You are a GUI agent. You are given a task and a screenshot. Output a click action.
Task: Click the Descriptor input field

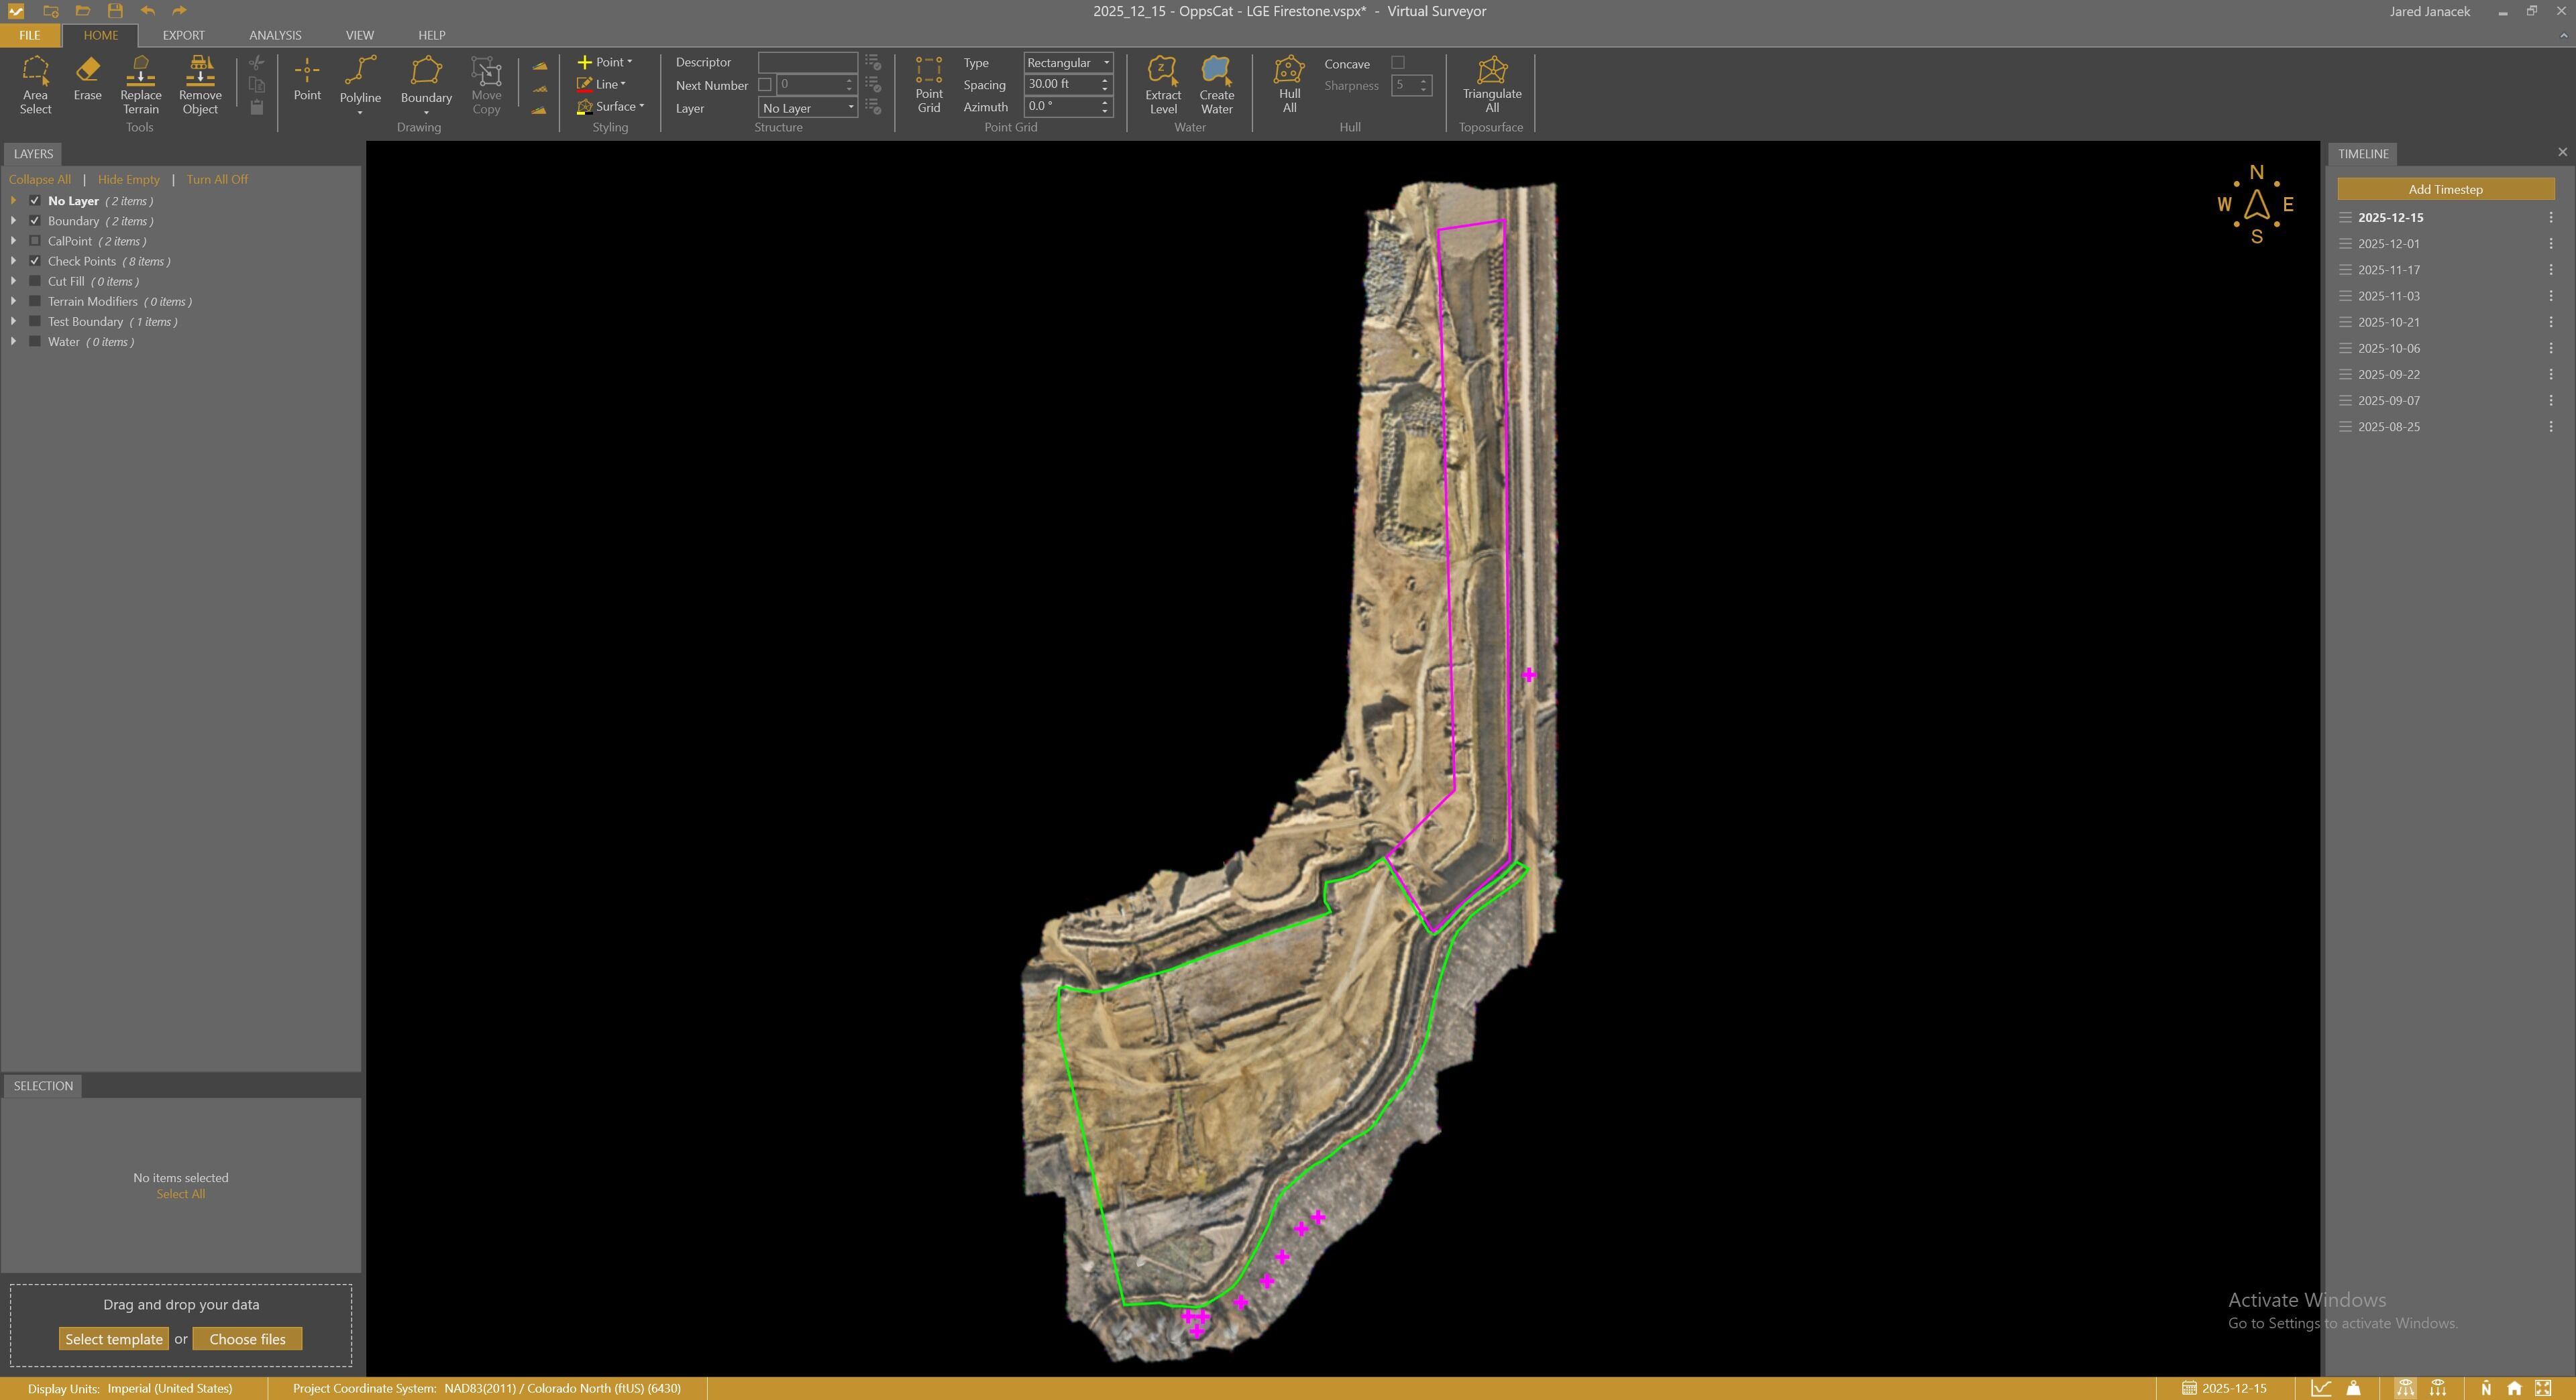point(808,62)
